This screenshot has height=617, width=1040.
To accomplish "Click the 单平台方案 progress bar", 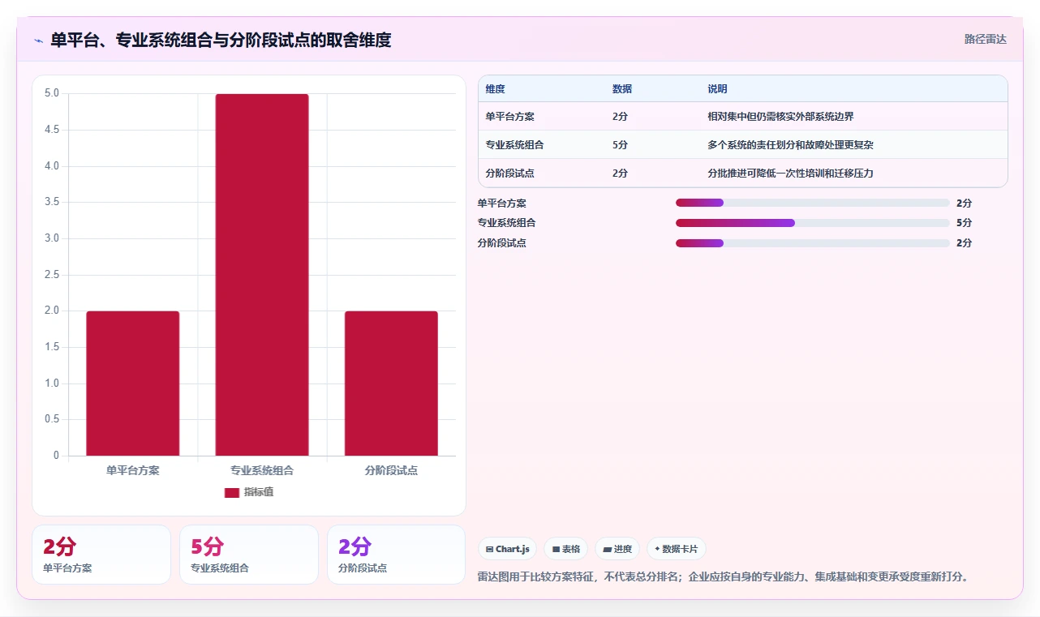I will click(812, 203).
